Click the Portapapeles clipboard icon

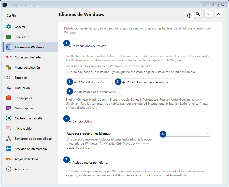pos(9,98)
